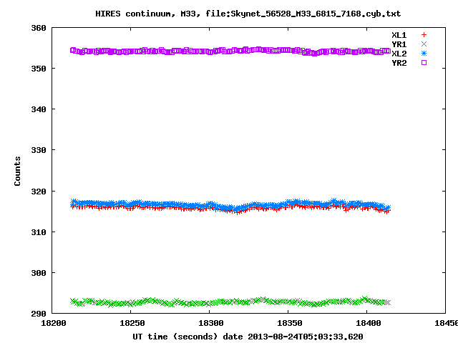This screenshot has height=343, width=458.
Task: Click the y-axis tick label 320
Action: coord(39,192)
